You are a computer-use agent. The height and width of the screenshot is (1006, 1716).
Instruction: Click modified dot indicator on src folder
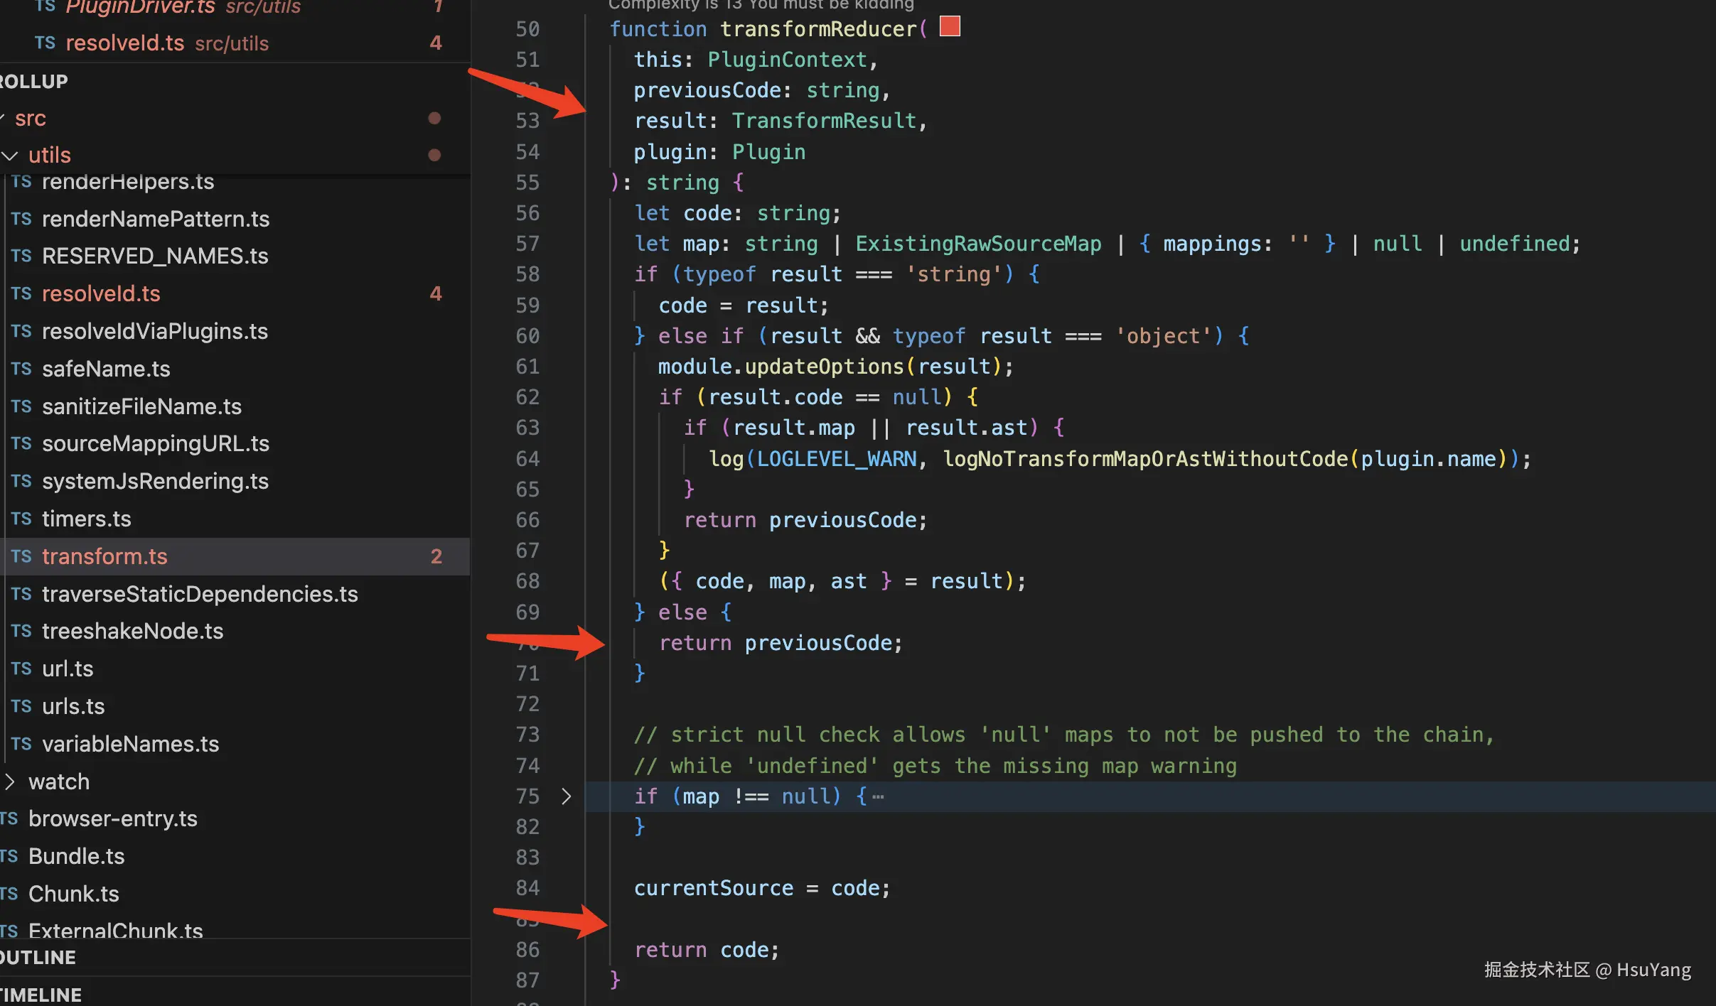434,118
